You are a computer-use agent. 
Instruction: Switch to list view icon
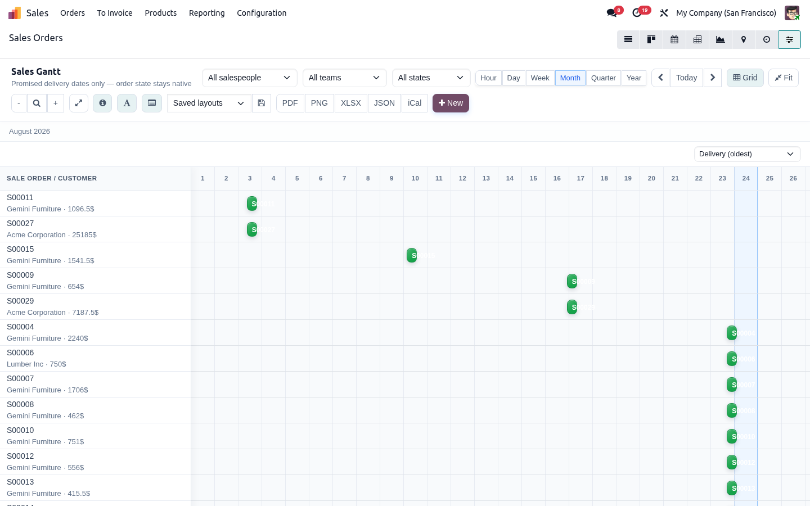click(628, 39)
